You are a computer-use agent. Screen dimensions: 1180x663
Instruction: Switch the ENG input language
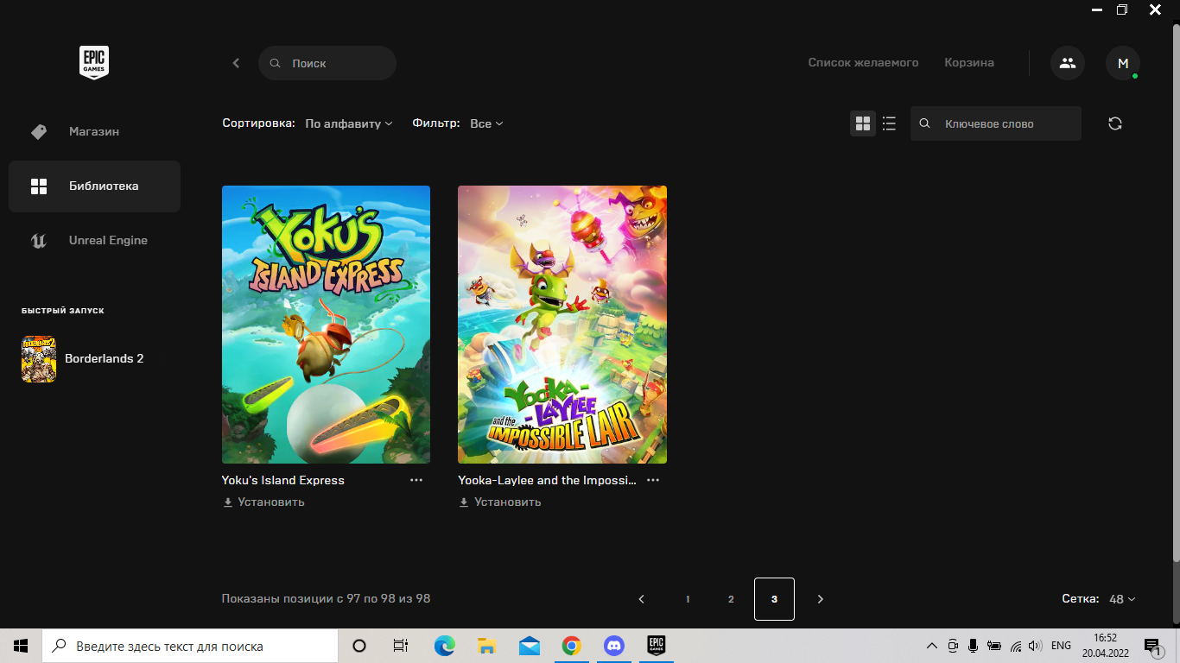tap(1062, 646)
